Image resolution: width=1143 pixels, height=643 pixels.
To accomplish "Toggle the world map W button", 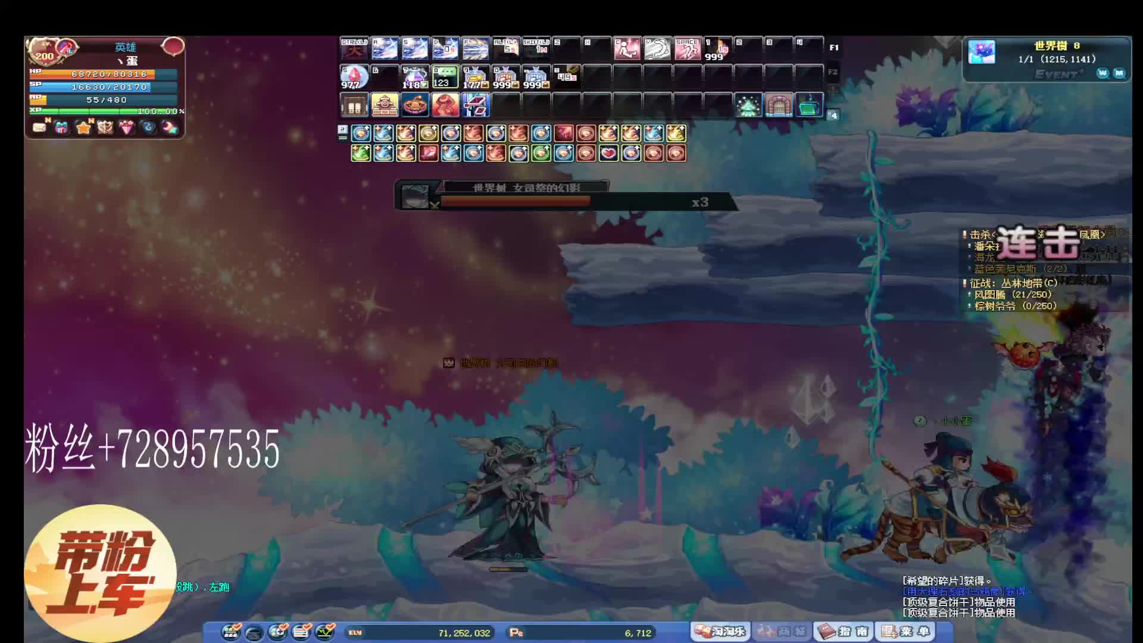I will 1103,73.
